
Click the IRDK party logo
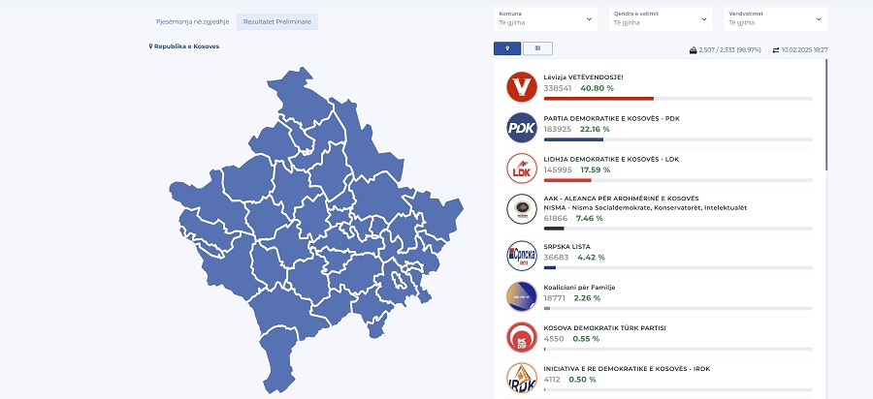[522, 377]
